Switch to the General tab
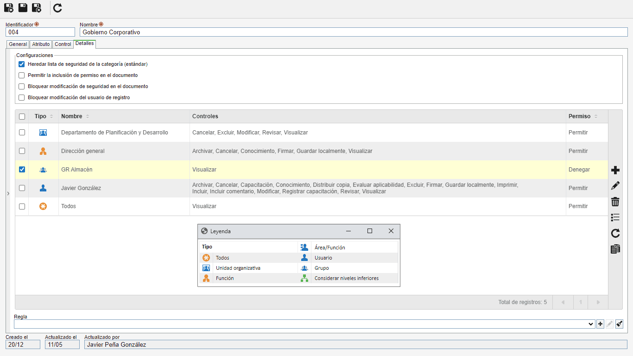 tap(18, 44)
